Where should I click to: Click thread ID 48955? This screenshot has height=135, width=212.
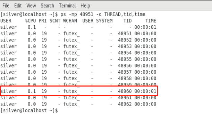pos(125,59)
